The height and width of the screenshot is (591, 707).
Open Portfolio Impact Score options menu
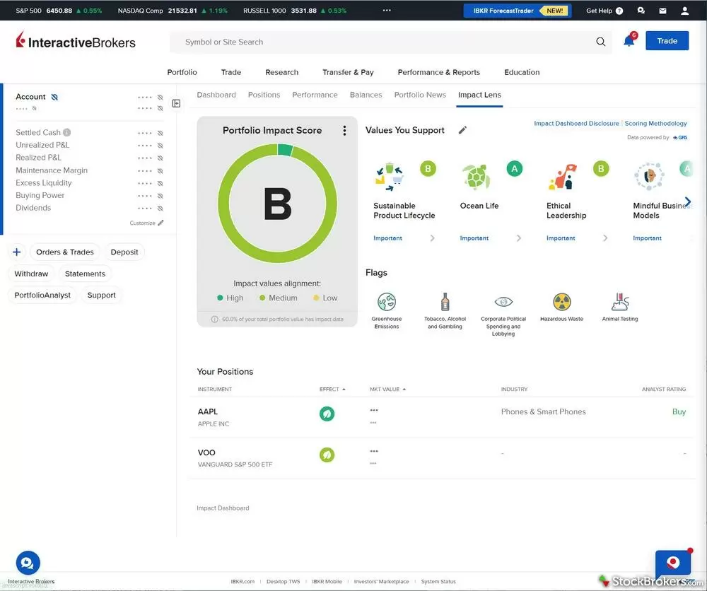pos(344,130)
